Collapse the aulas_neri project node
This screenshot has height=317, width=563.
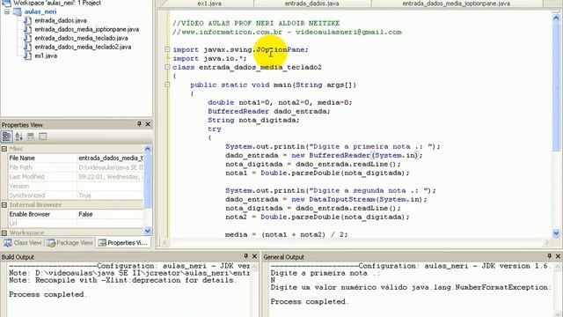[x=7, y=11]
